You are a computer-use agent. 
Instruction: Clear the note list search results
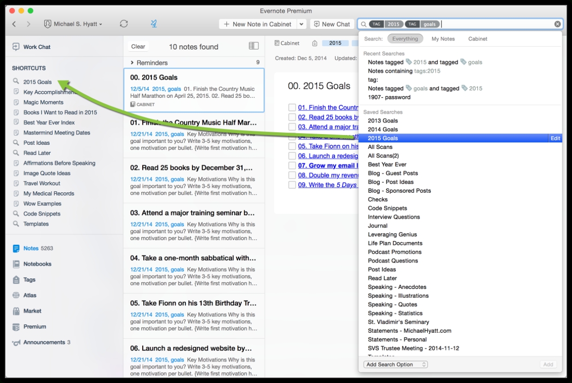138,47
